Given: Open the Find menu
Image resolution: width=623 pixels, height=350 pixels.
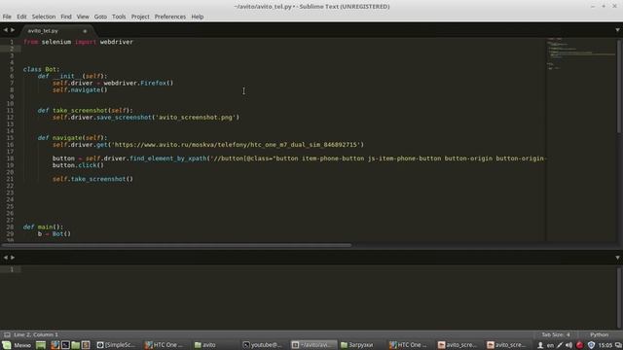Looking at the screenshot, I should (66, 17).
